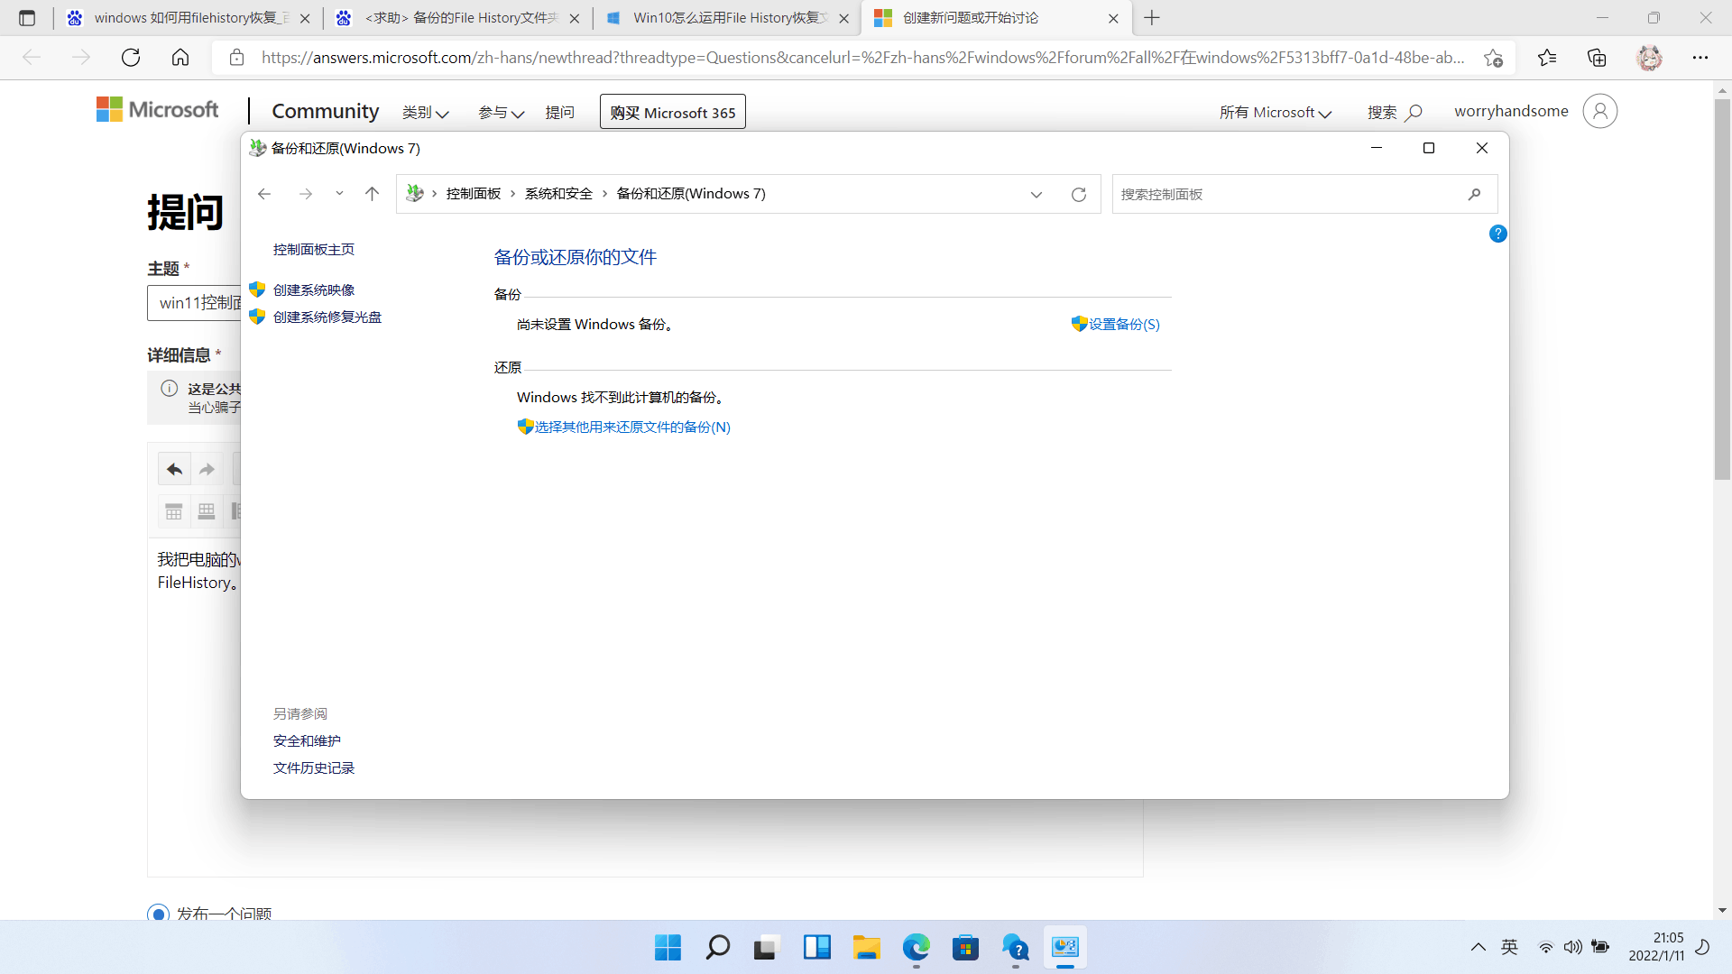
Task: Select 发布一个问题 radio button
Action: [158, 913]
